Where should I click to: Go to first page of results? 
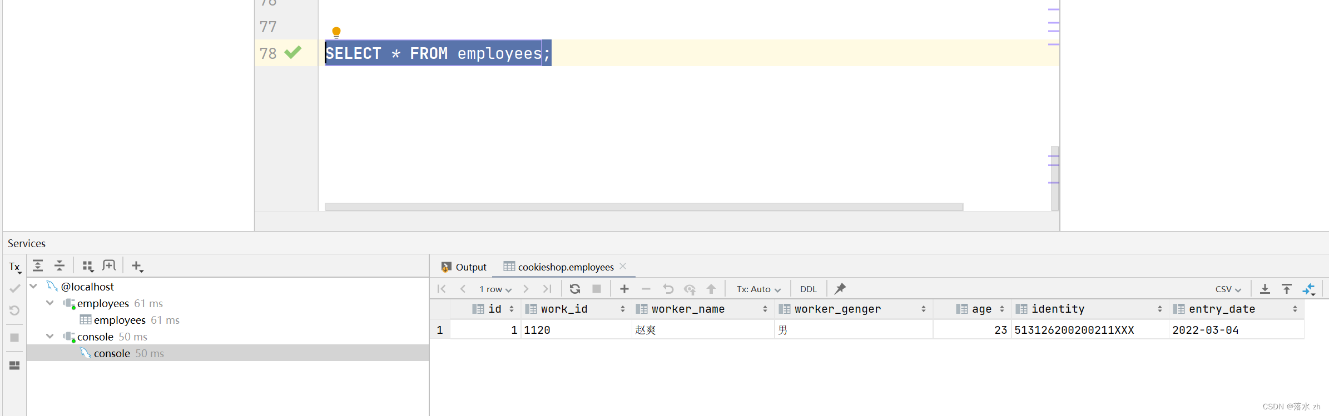coord(442,289)
